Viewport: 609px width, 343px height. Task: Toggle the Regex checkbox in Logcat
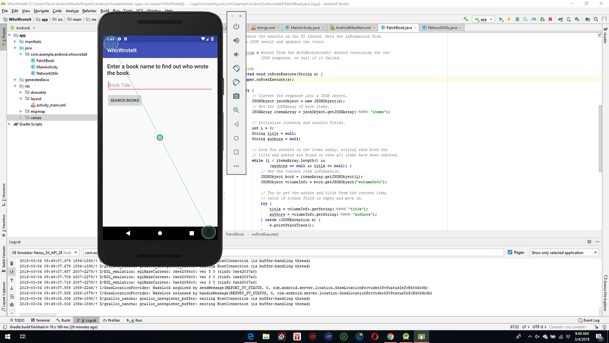(510, 252)
